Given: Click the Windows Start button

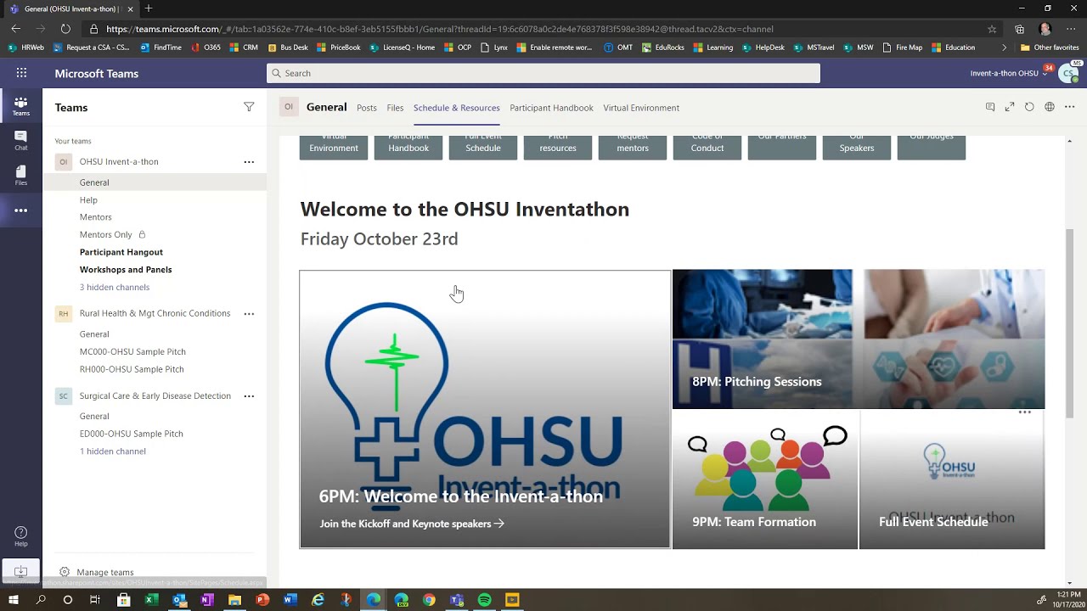Looking at the screenshot, I should click(x=13, y=600).
